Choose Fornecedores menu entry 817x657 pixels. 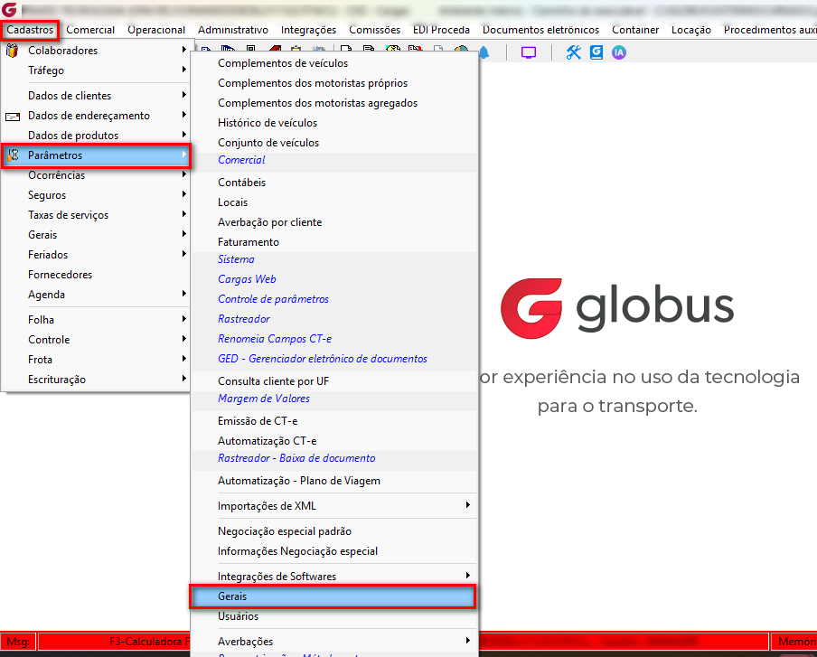pyautogui.click(x=96, y=275)
